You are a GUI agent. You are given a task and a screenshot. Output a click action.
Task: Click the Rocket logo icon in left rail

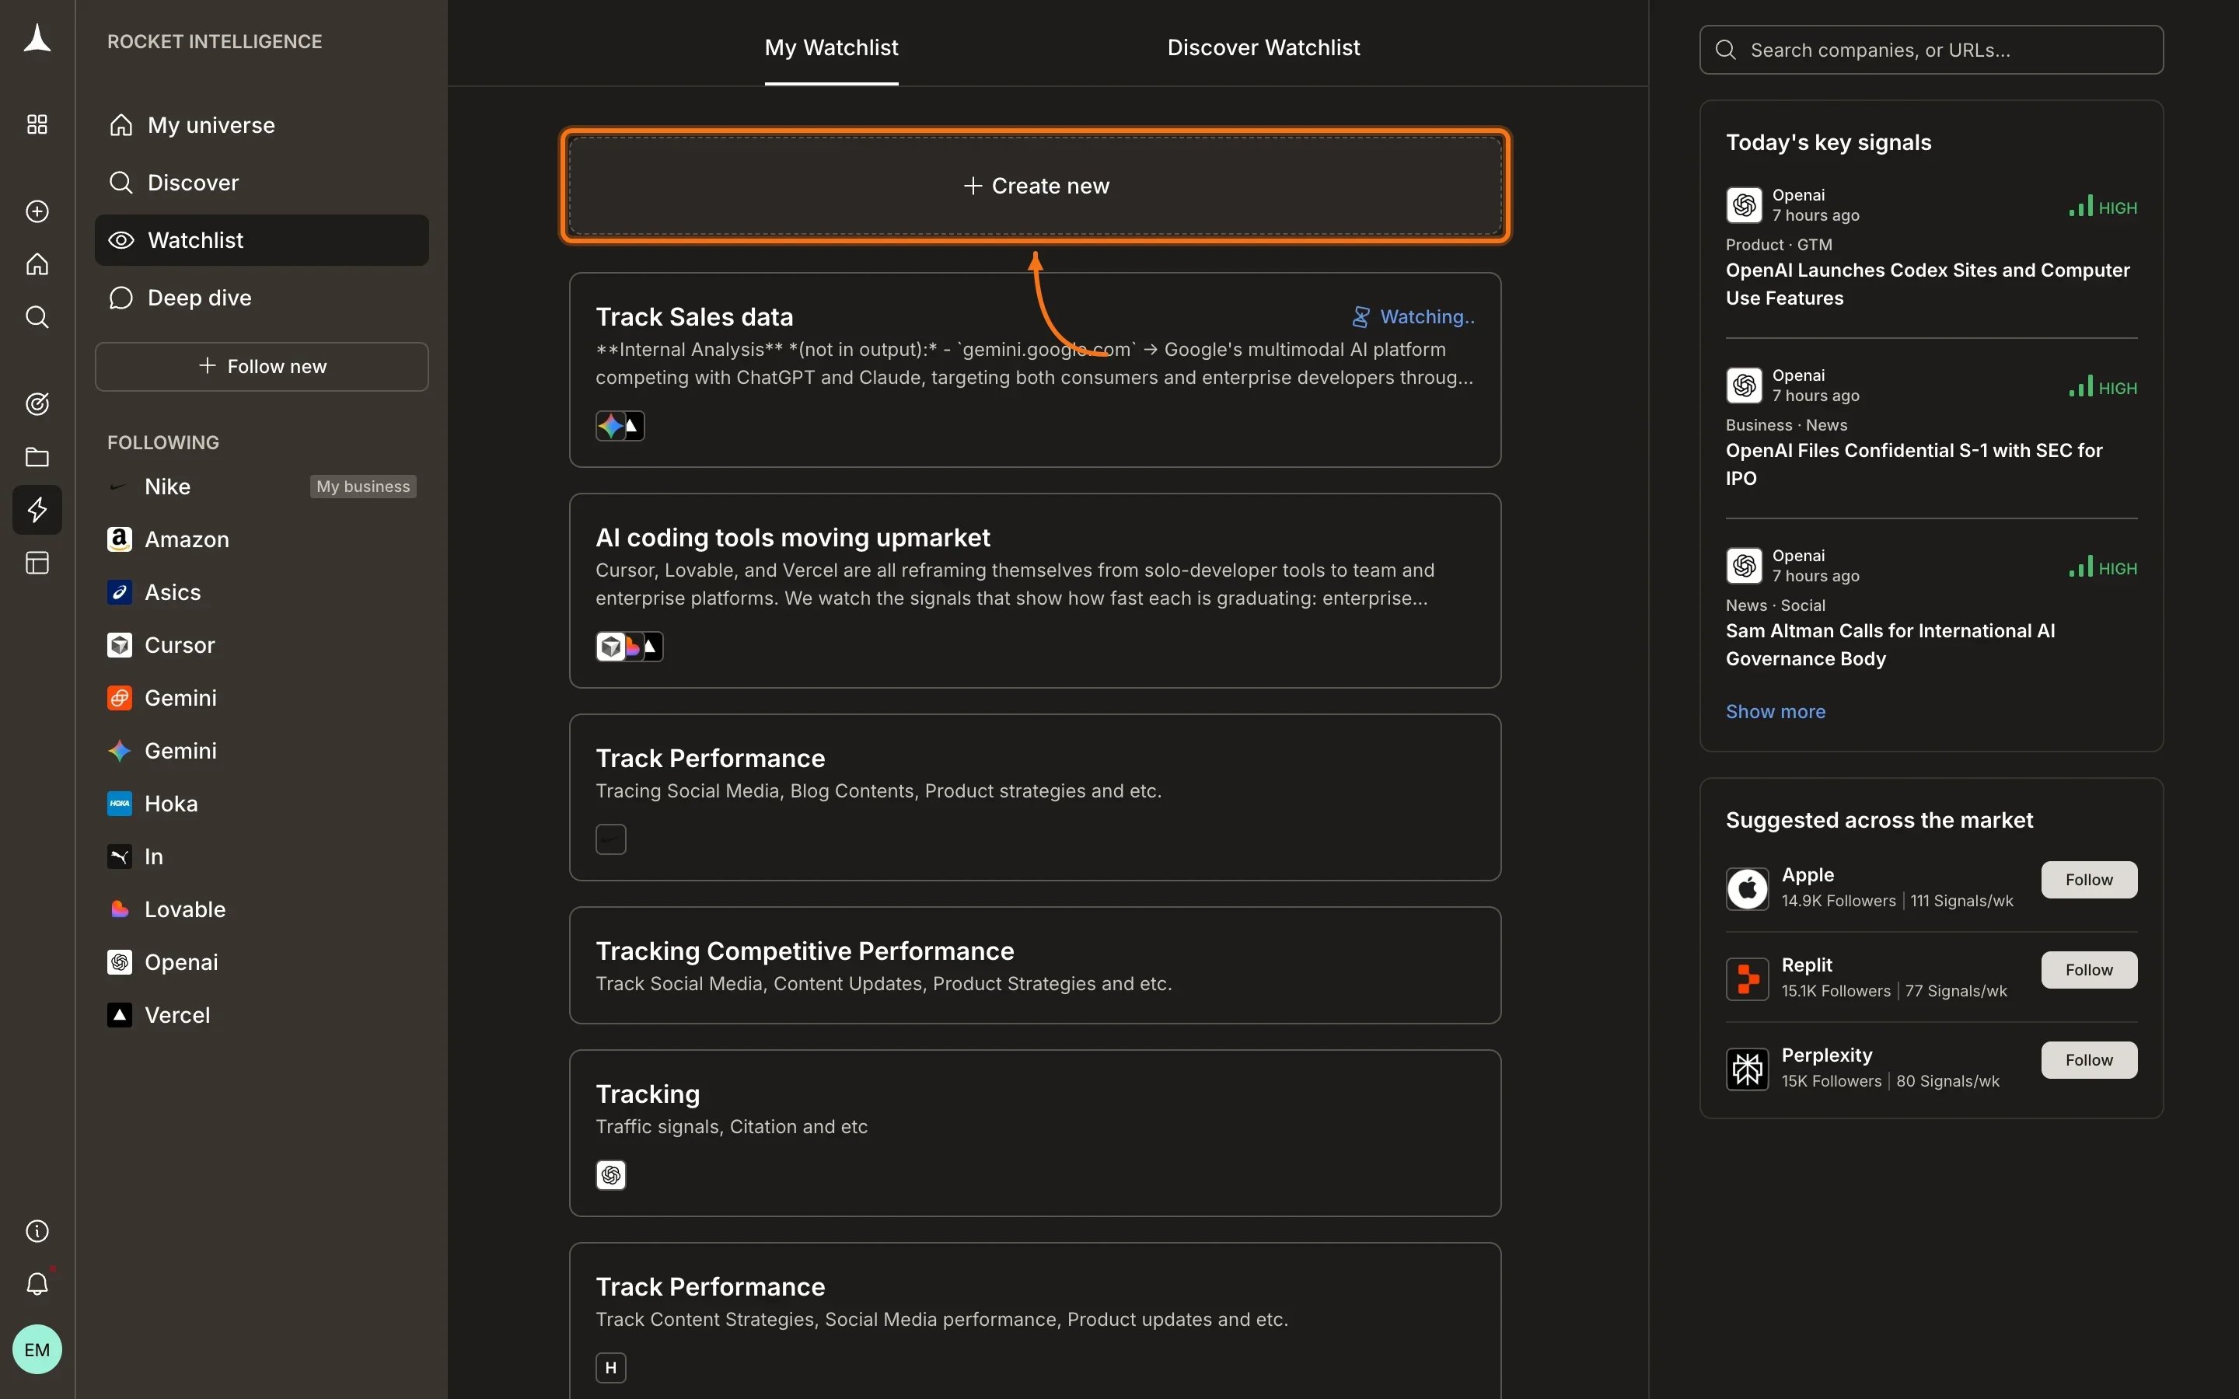click(37, 39)
